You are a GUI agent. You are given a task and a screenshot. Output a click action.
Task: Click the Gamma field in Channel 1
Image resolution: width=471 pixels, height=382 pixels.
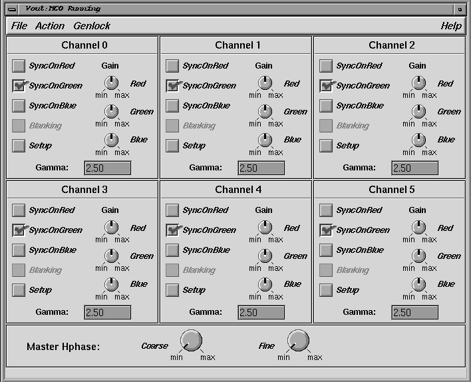[x=261, y=168]
